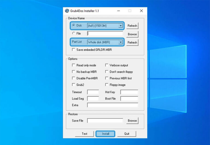Image resolution: width=210 pixels, height=145 pixels.
Task: Tick the Don't search floppy checkbox
Action: click(107, 72)
